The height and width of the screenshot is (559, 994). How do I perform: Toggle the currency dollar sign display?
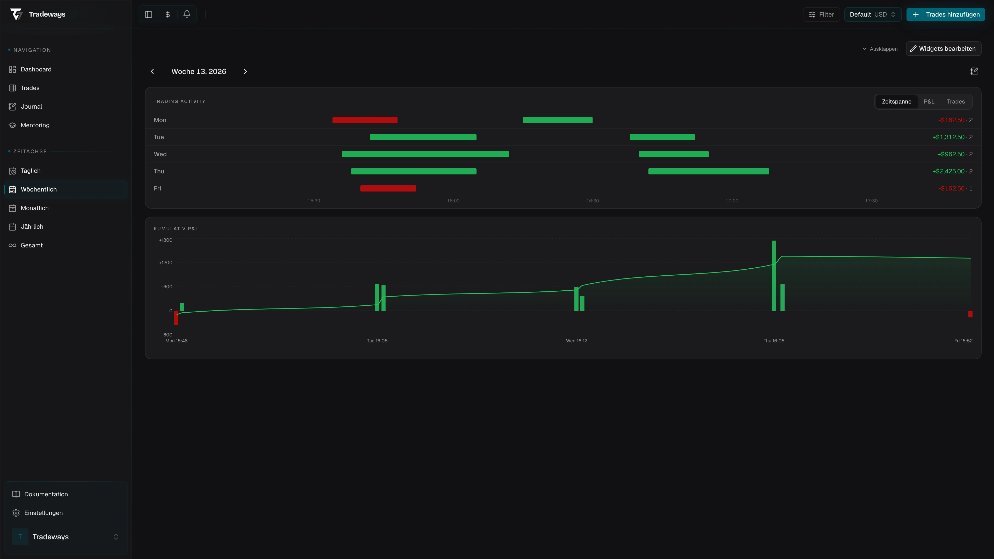(167, 14)
